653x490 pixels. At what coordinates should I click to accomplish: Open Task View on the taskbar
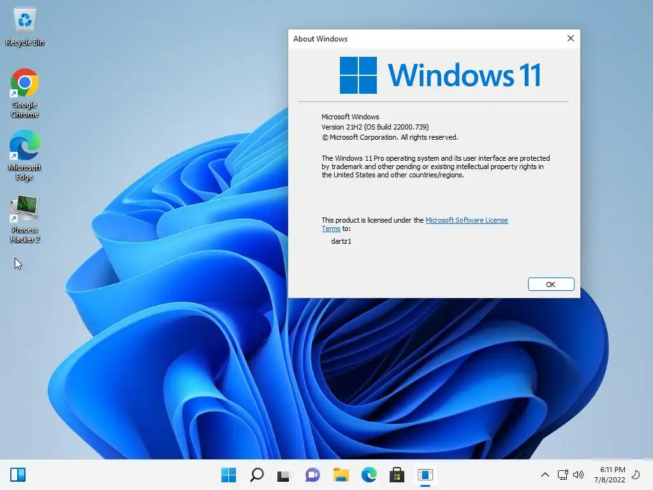(284, 475)
